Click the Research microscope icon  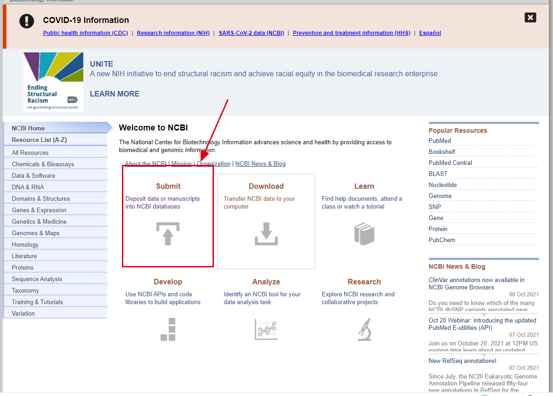pos(364,329)
